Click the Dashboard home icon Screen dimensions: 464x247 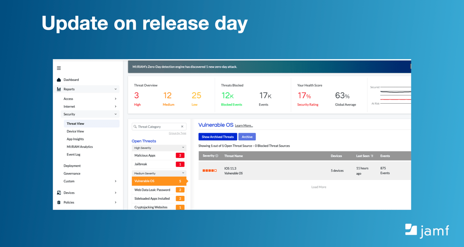[59, 80]
